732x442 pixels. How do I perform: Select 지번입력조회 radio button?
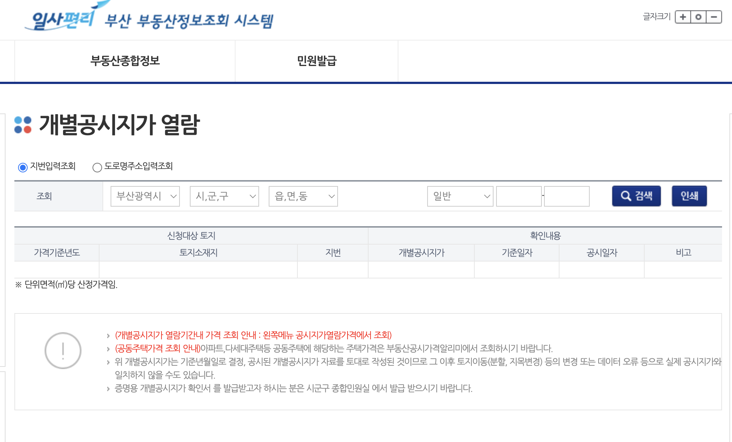pyautogui.click(x=23, y=168)
